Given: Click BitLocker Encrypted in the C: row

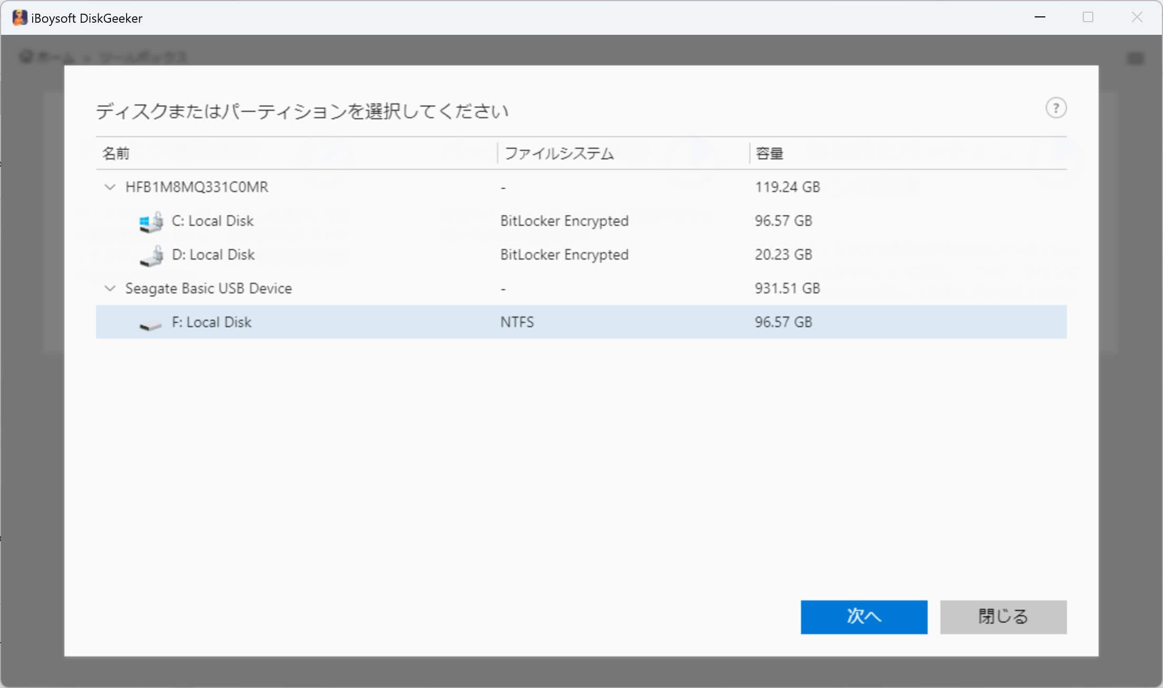Looking at the screenshot, I should pyautogui.click(x=564, y=221).
